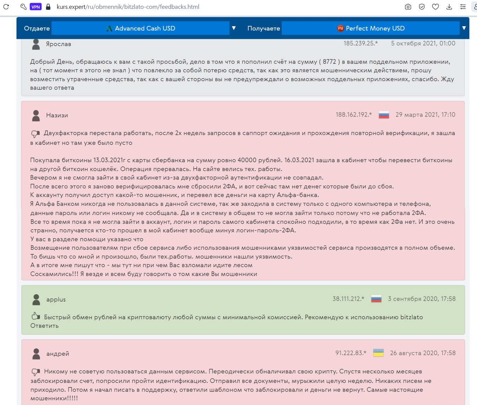Screen dimensions: 477x405
Task: Click thumbs-down icon in Назизи review
Action: click(x=35, y=134)
